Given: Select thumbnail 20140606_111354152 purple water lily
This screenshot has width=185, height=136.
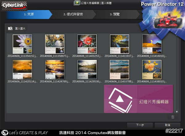Looking at the screenshot, I should (x=23, y=44).
